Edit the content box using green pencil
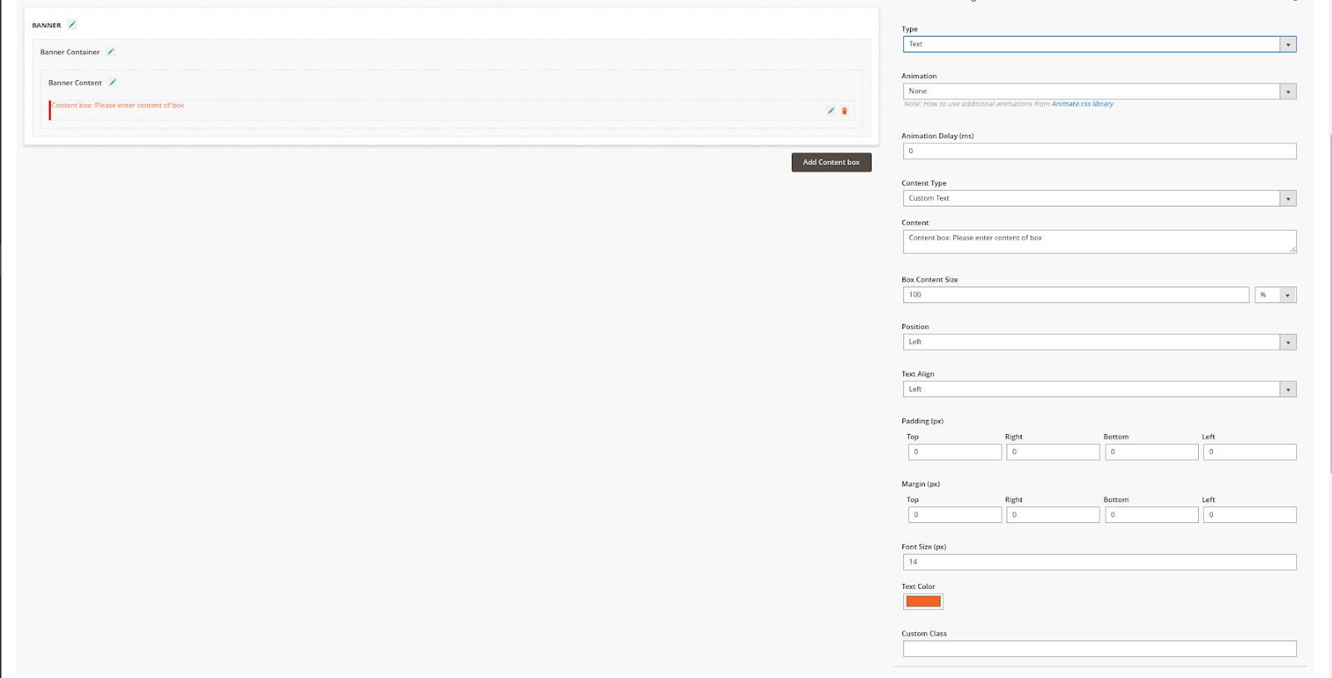This screenshot has width=1332, height=678. point(831,111)
